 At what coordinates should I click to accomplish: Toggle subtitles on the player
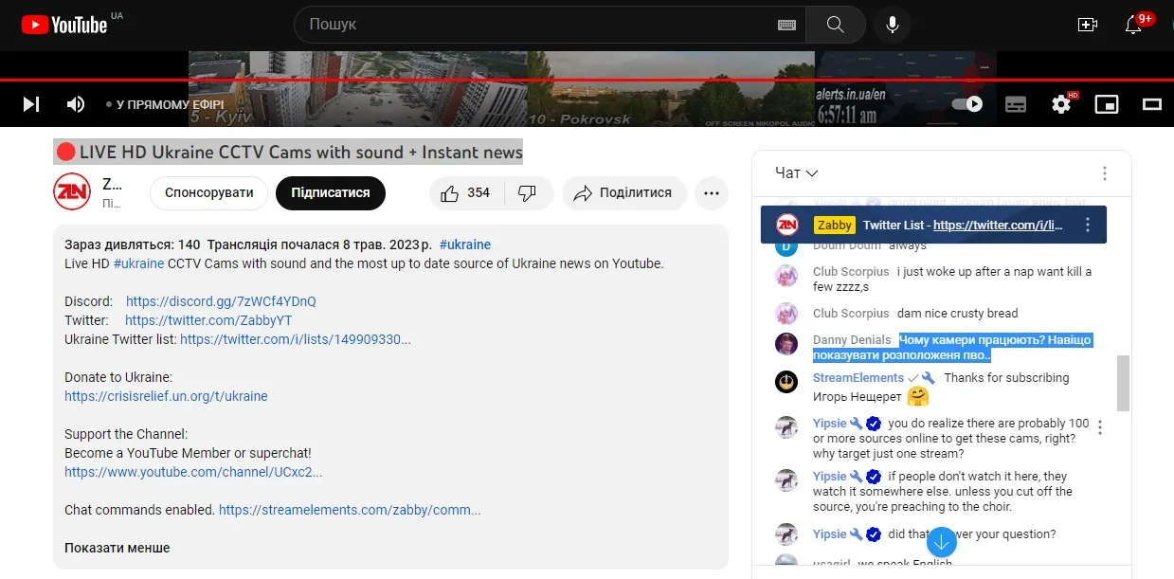tap(1016, 104)
